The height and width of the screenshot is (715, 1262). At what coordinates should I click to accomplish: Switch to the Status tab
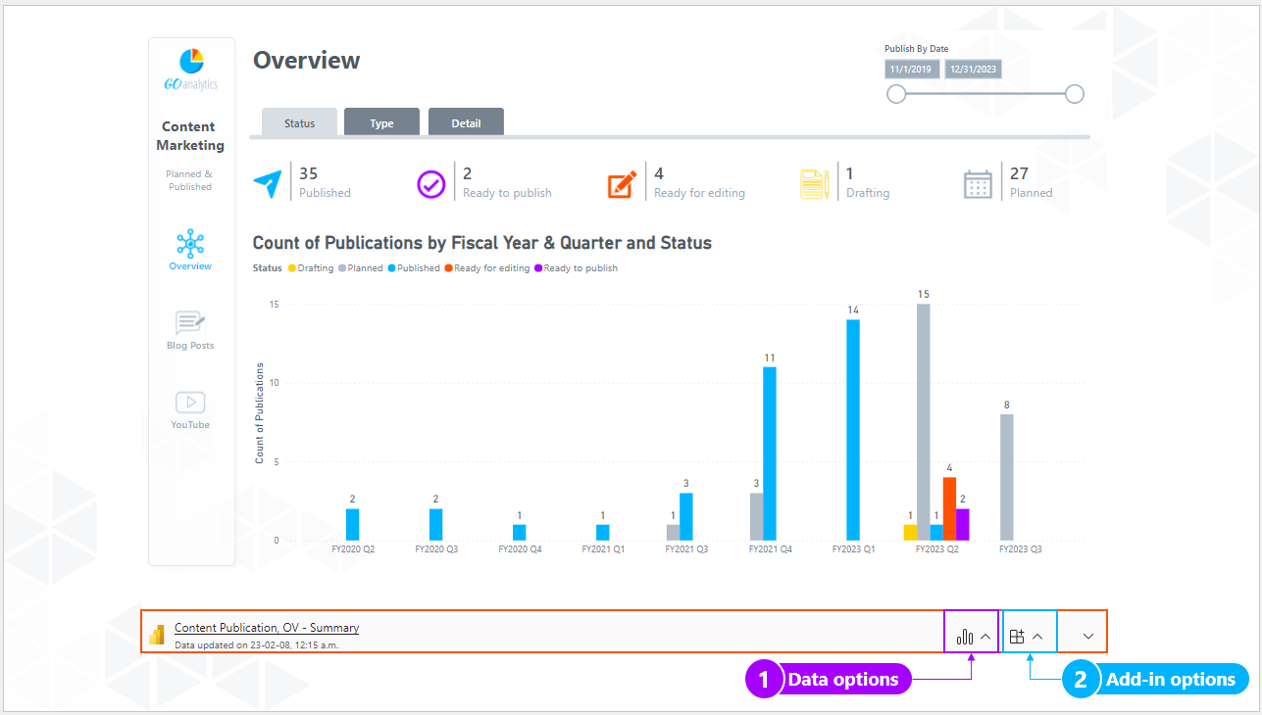point(300,122)
